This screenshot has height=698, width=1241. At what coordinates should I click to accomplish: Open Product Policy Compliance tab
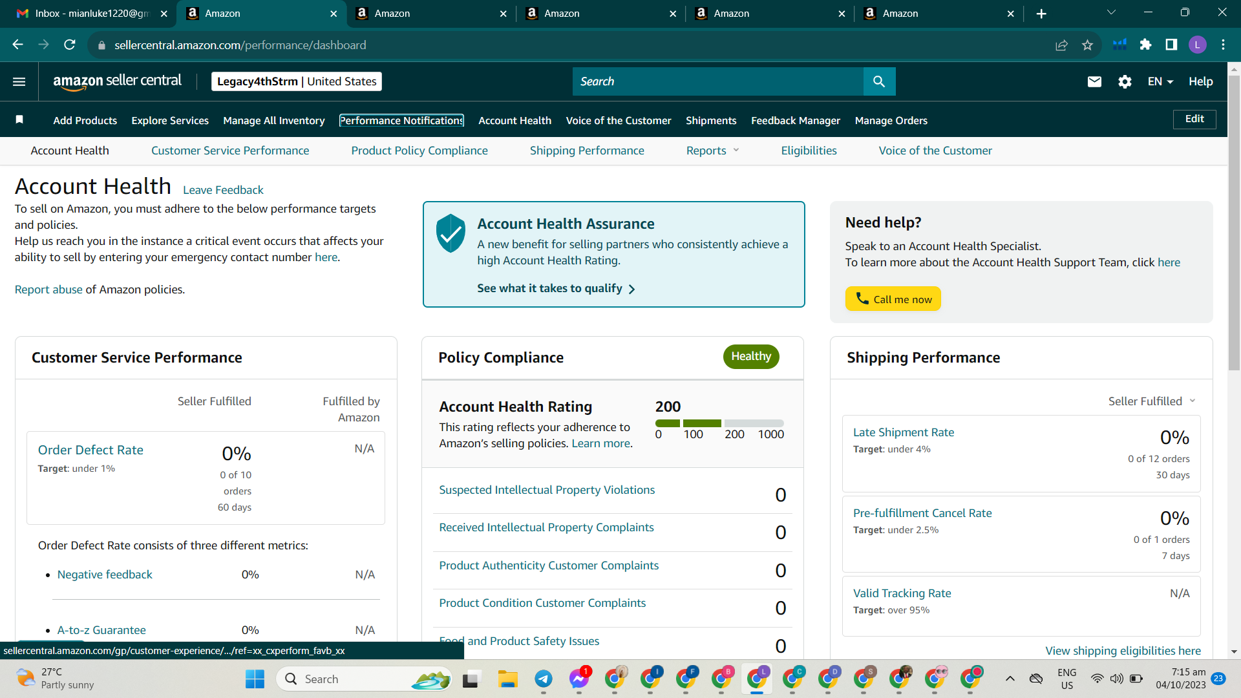coord(419,151)
